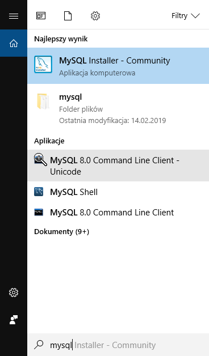Filter results by Documents icon
The width and height of the screenshot is (209, 356).
(68, 16)
